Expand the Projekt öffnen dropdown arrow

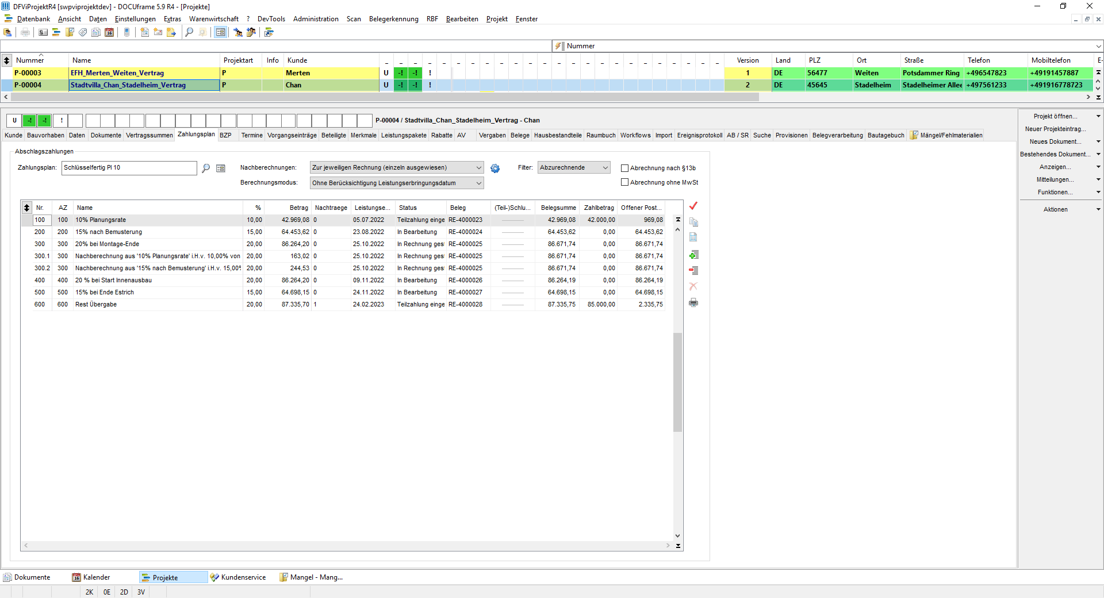click(1098, 116)
